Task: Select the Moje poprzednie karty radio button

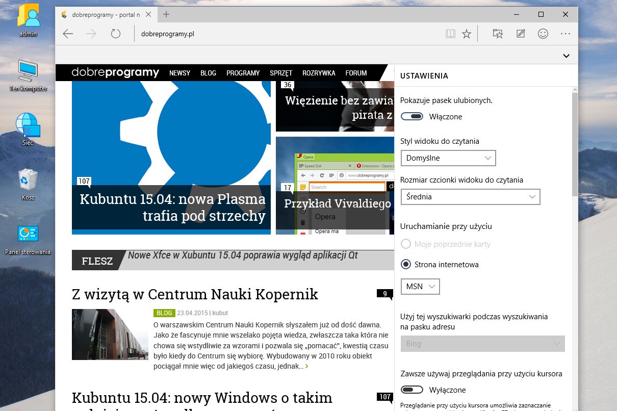Action: coord(406,244)
